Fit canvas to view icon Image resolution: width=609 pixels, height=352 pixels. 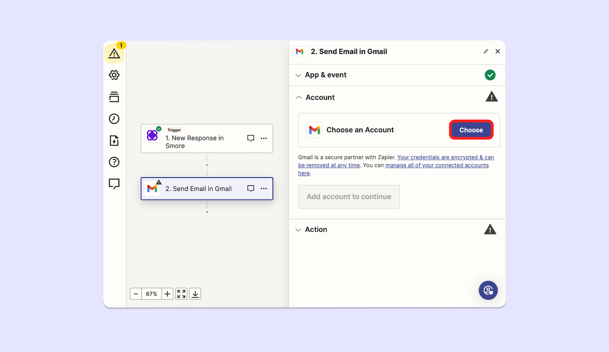point(182,294)
